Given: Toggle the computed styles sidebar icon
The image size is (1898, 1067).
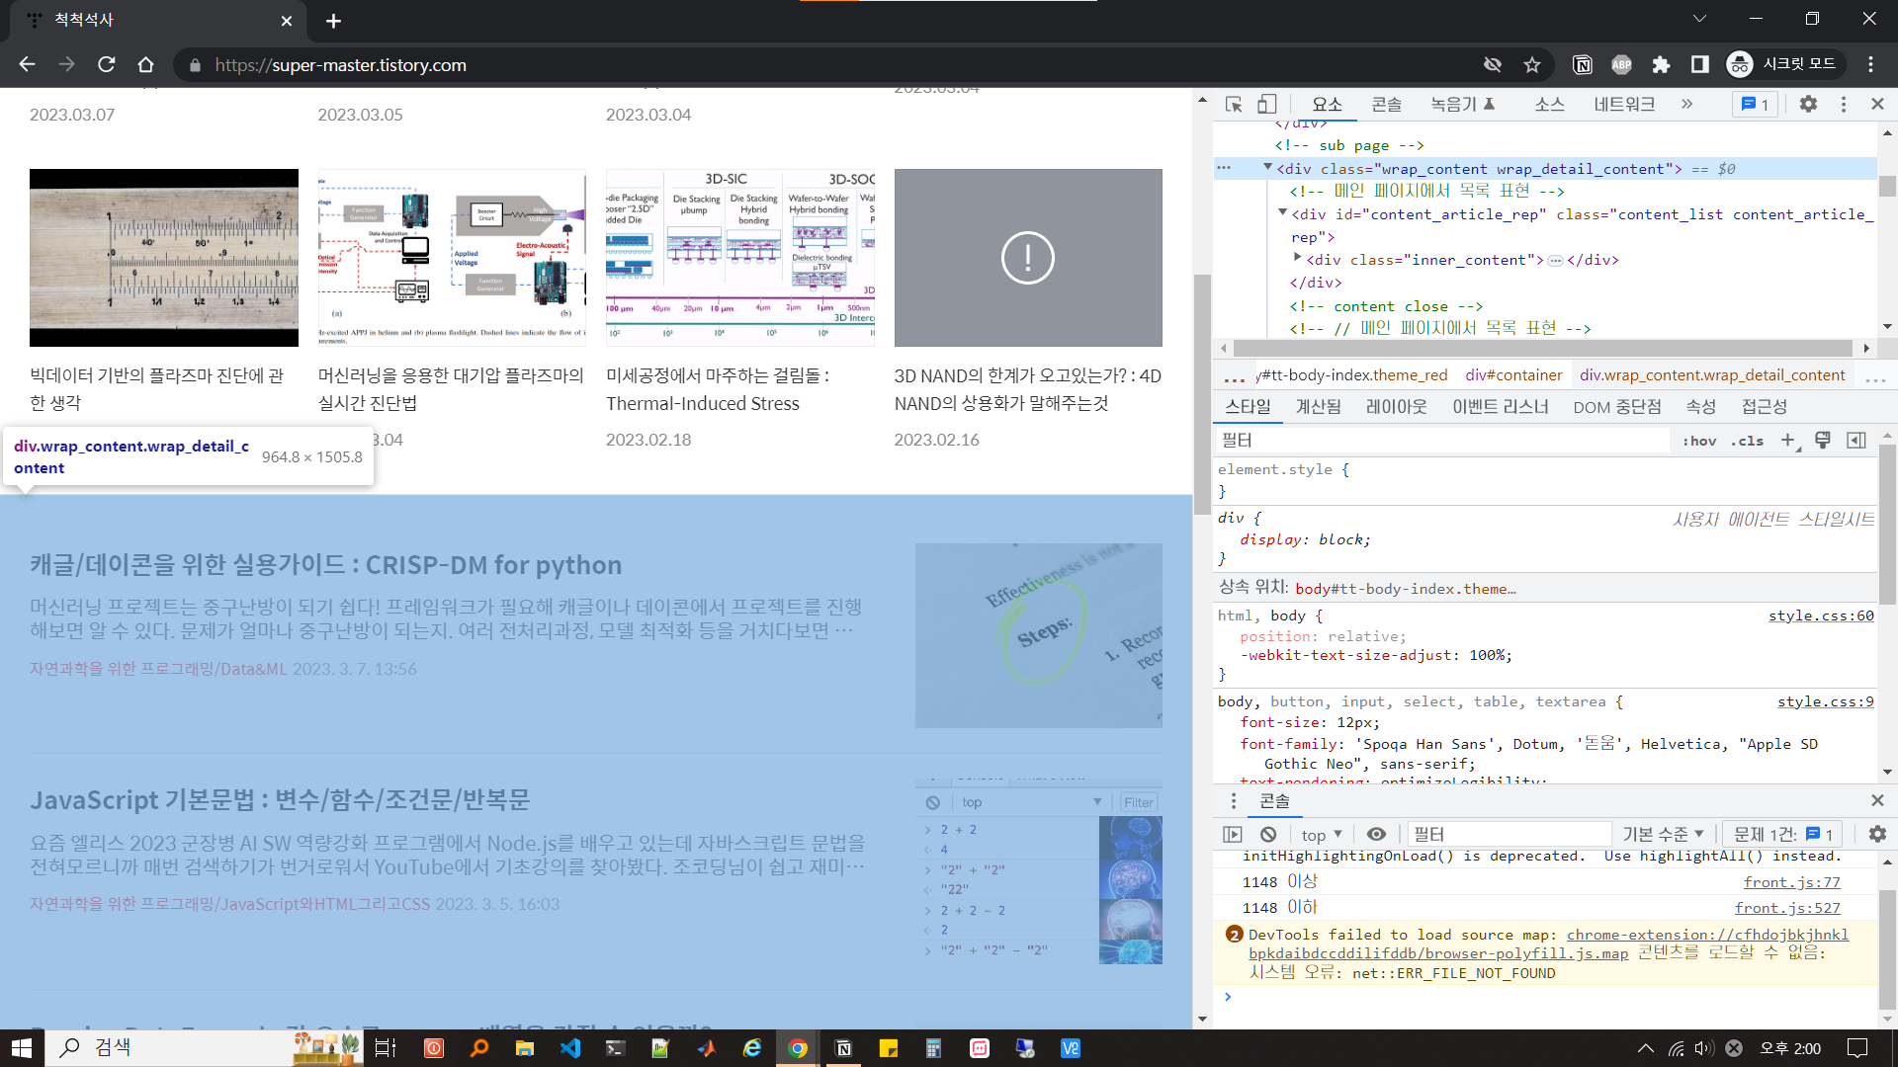Looking at the screenshot, I should tap(1856, 441).
